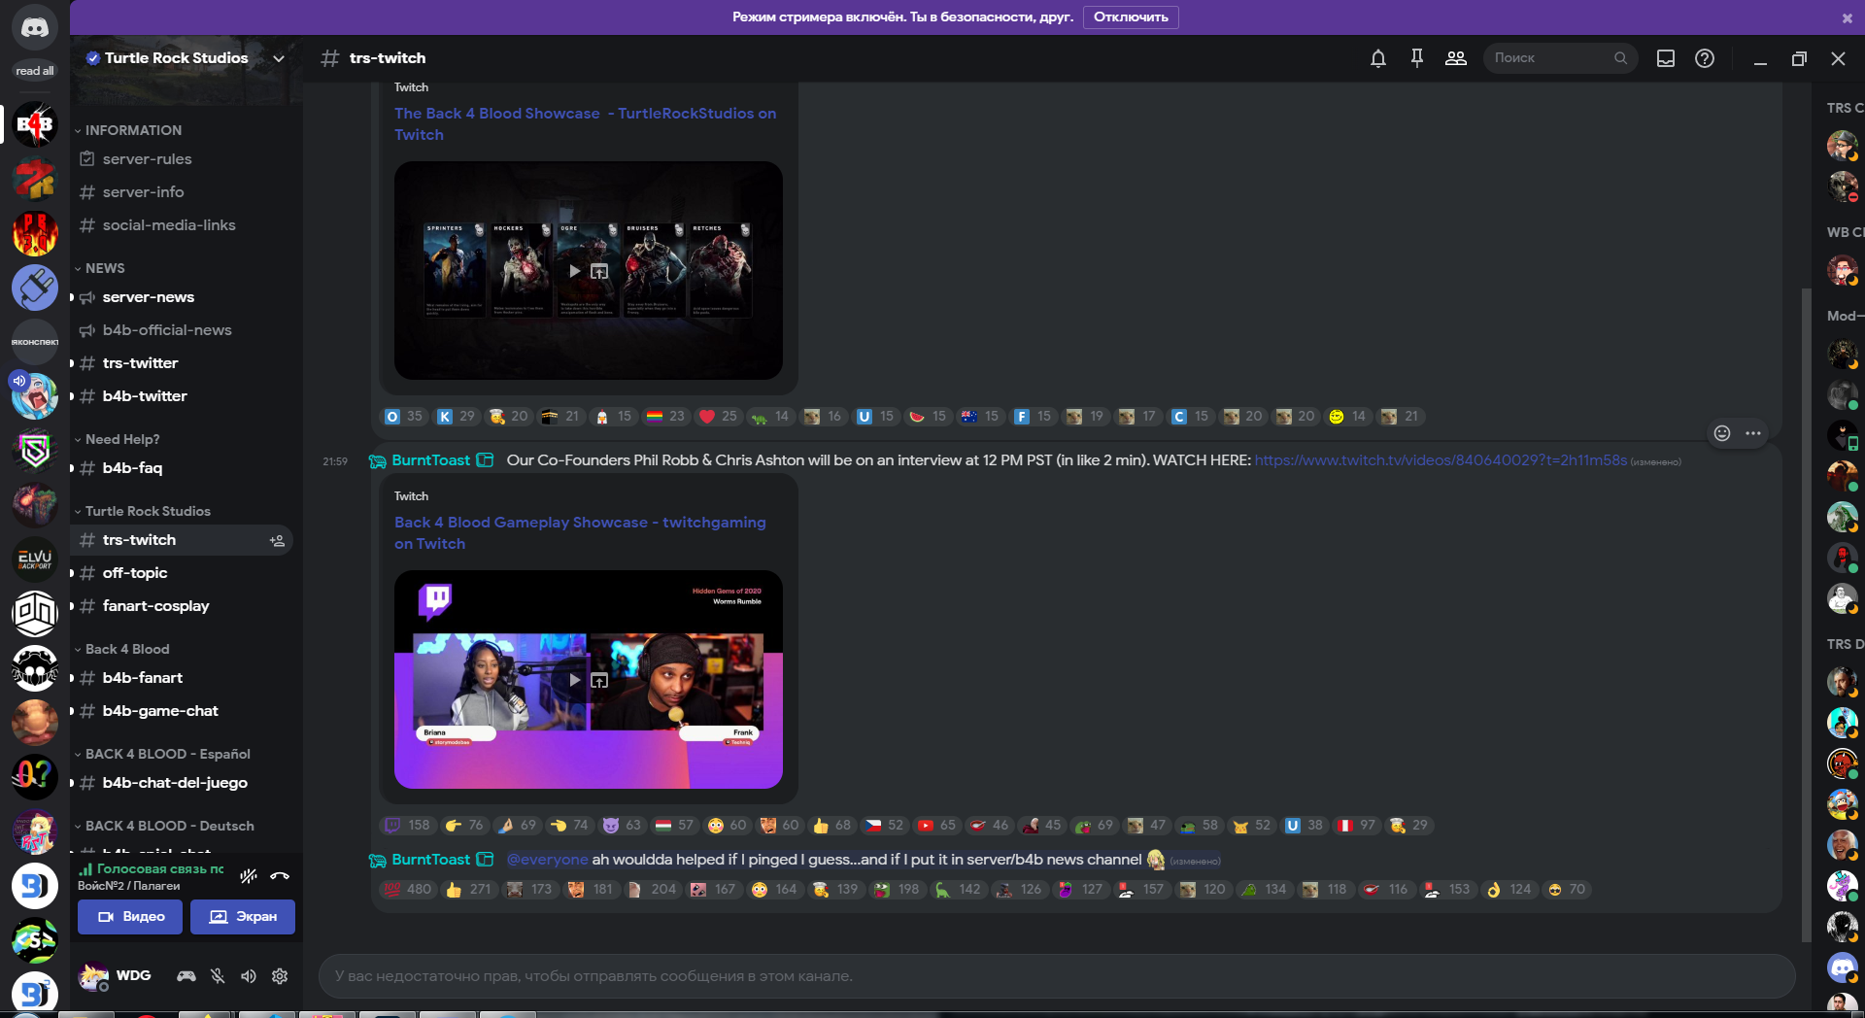1865x1018 pixels.
Task: Switch to the off-topic channel
Action: (x=136, y=573)
